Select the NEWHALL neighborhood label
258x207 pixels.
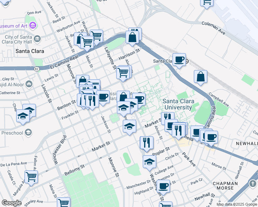click(247, 144)
